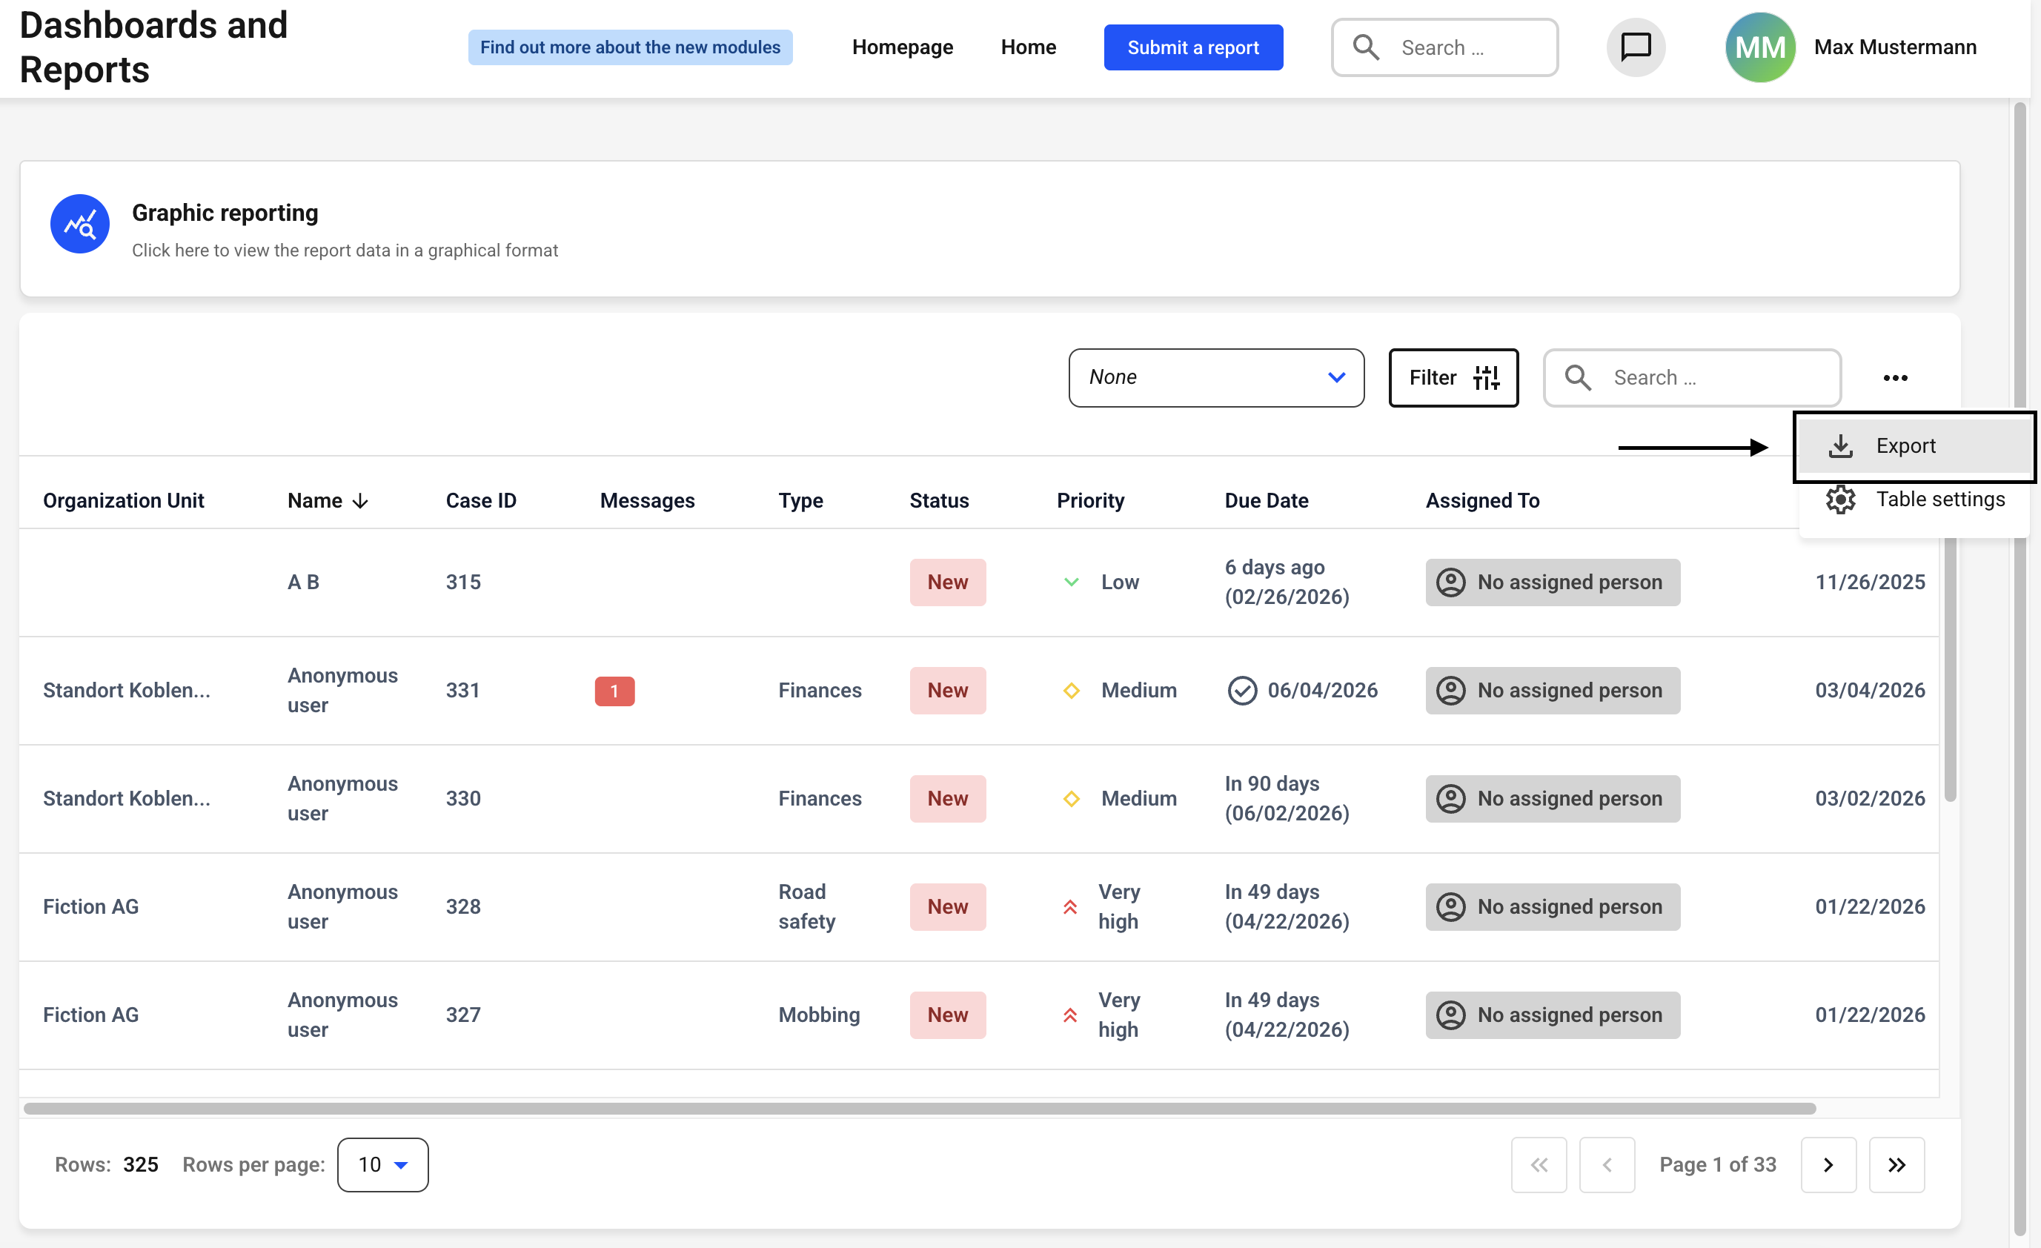Image resolution: width=2041 pixels, height=1248 pixels.
Task: Click the MM user avatar
Action: [1759, 47]
